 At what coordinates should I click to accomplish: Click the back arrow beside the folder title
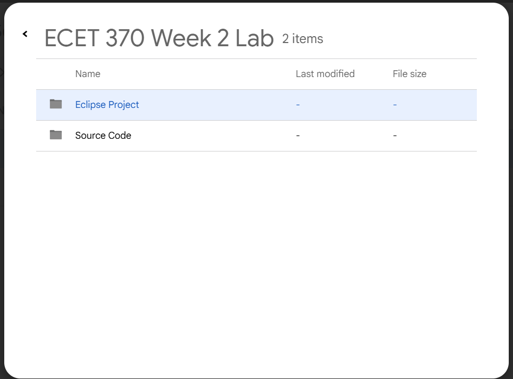pos(24,33)
